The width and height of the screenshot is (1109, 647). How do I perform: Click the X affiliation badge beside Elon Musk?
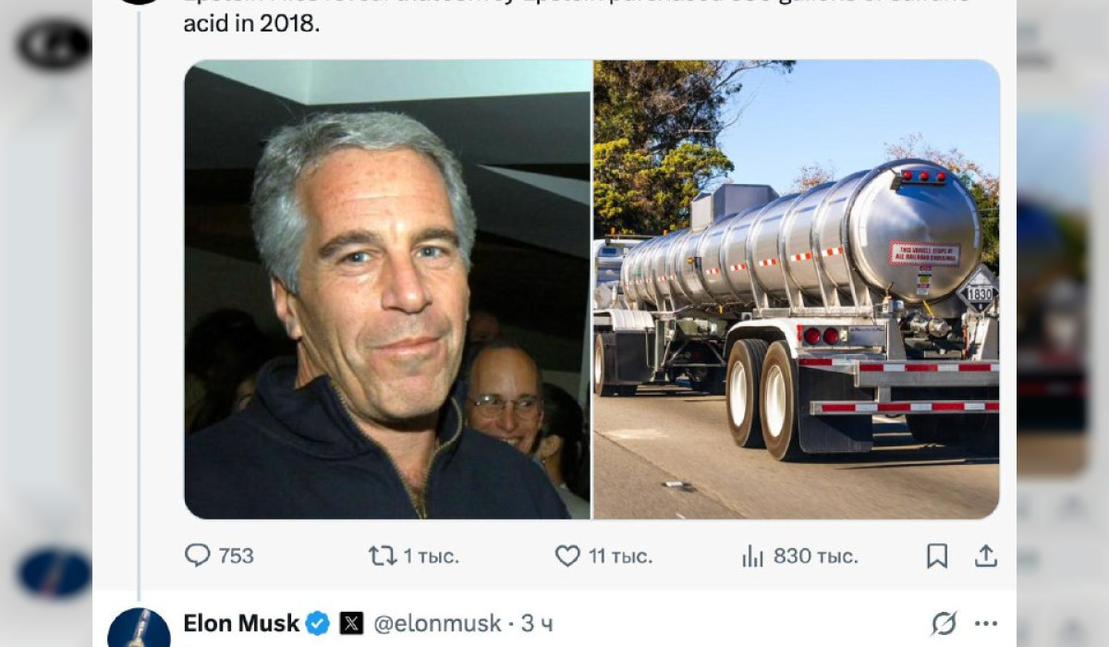(351, 624)
